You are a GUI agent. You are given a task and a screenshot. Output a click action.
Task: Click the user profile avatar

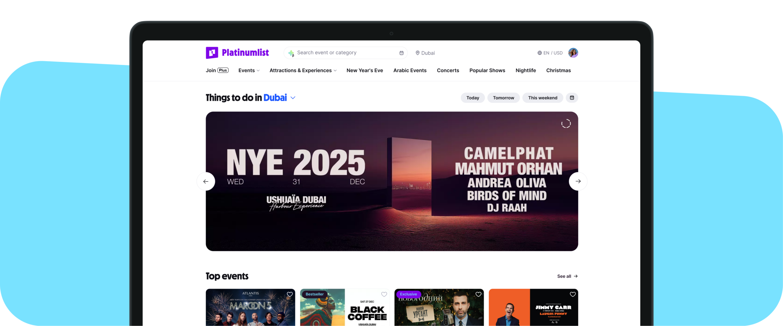573,53
